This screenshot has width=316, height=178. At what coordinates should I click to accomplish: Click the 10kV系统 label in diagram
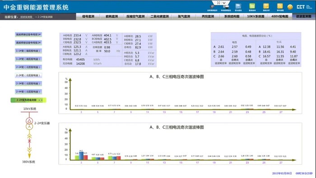click(x=30, y=109)
